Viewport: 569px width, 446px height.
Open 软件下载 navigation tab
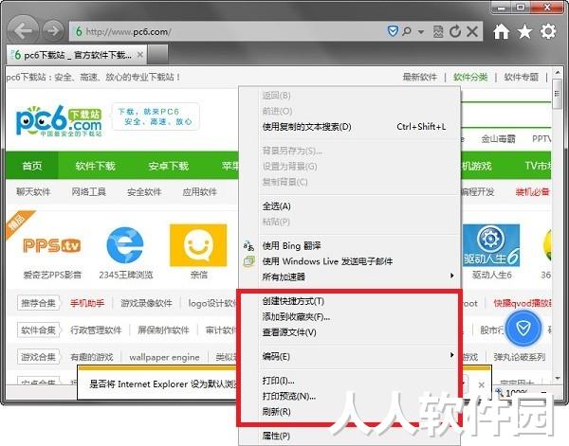95,166
